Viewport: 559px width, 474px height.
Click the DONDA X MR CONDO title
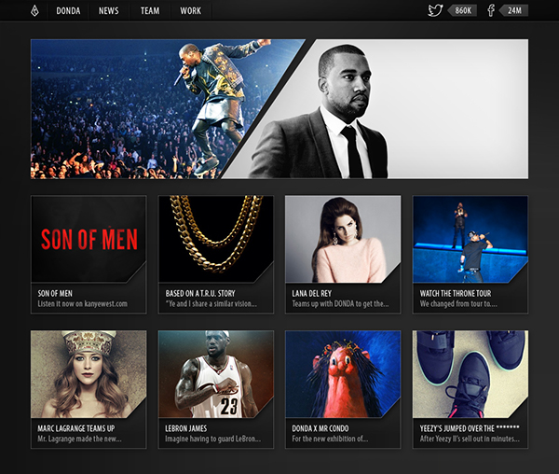coord(320,428)
